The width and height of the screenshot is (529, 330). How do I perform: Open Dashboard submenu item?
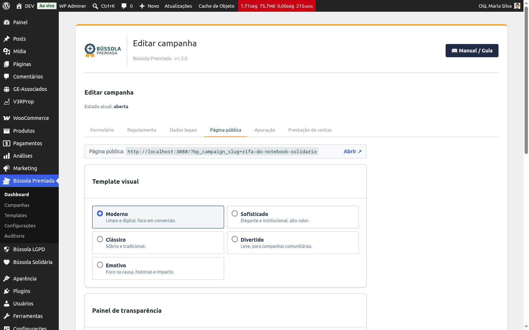click(x=17, y=195)
